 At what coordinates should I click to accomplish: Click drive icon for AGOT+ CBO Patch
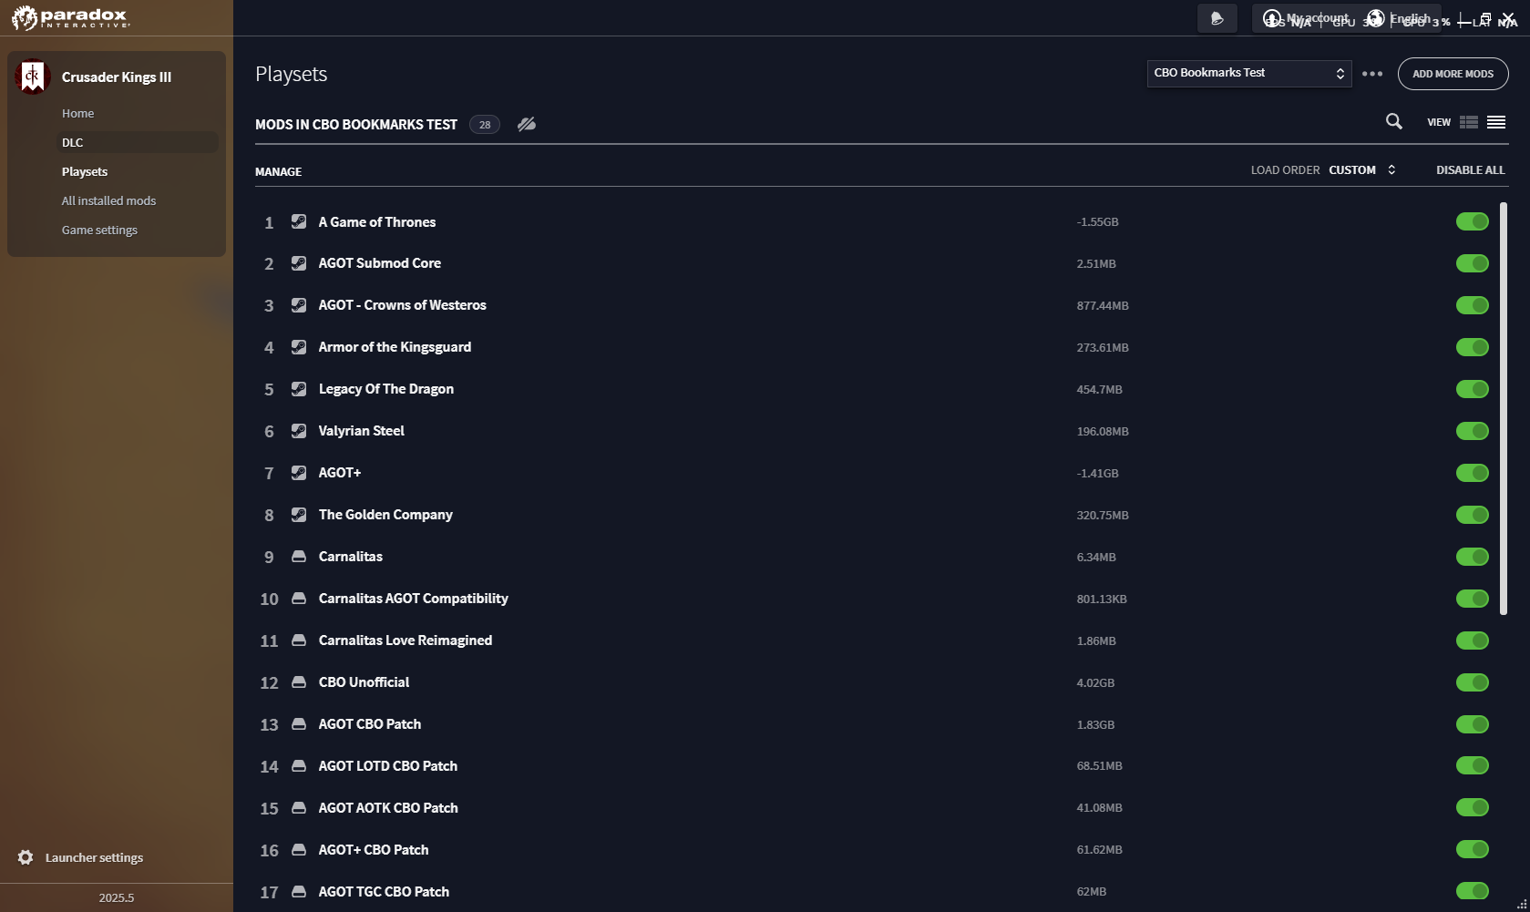coord(298,850)
